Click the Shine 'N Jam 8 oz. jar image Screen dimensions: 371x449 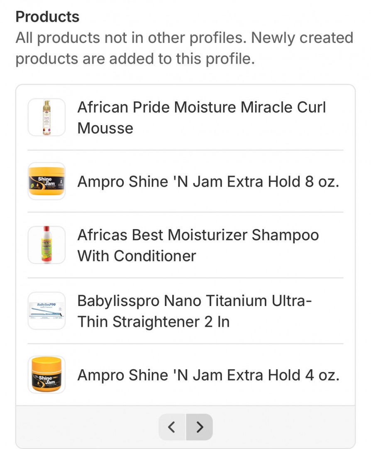pyautogui.click(x=46, y=181)
